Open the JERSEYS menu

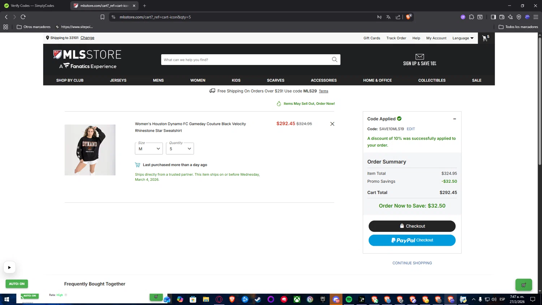coord(118,80)
